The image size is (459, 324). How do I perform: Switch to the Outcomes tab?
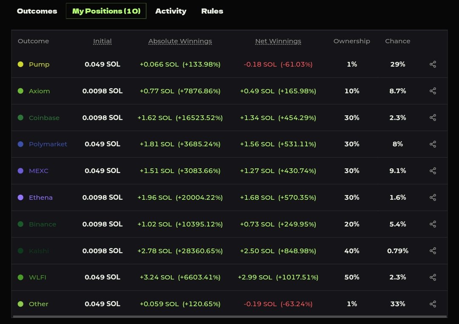pos(37,11)
